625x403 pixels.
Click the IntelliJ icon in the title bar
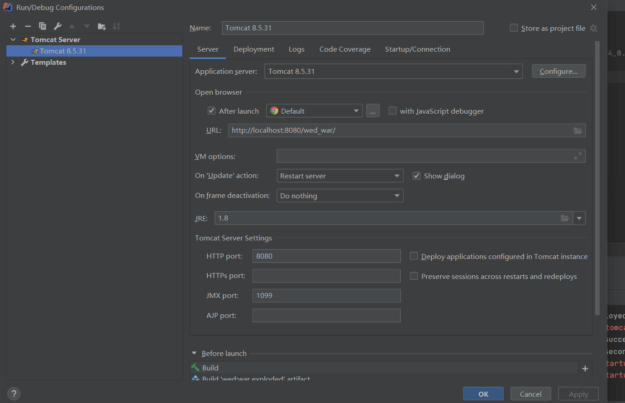click(x=8, y=7)
